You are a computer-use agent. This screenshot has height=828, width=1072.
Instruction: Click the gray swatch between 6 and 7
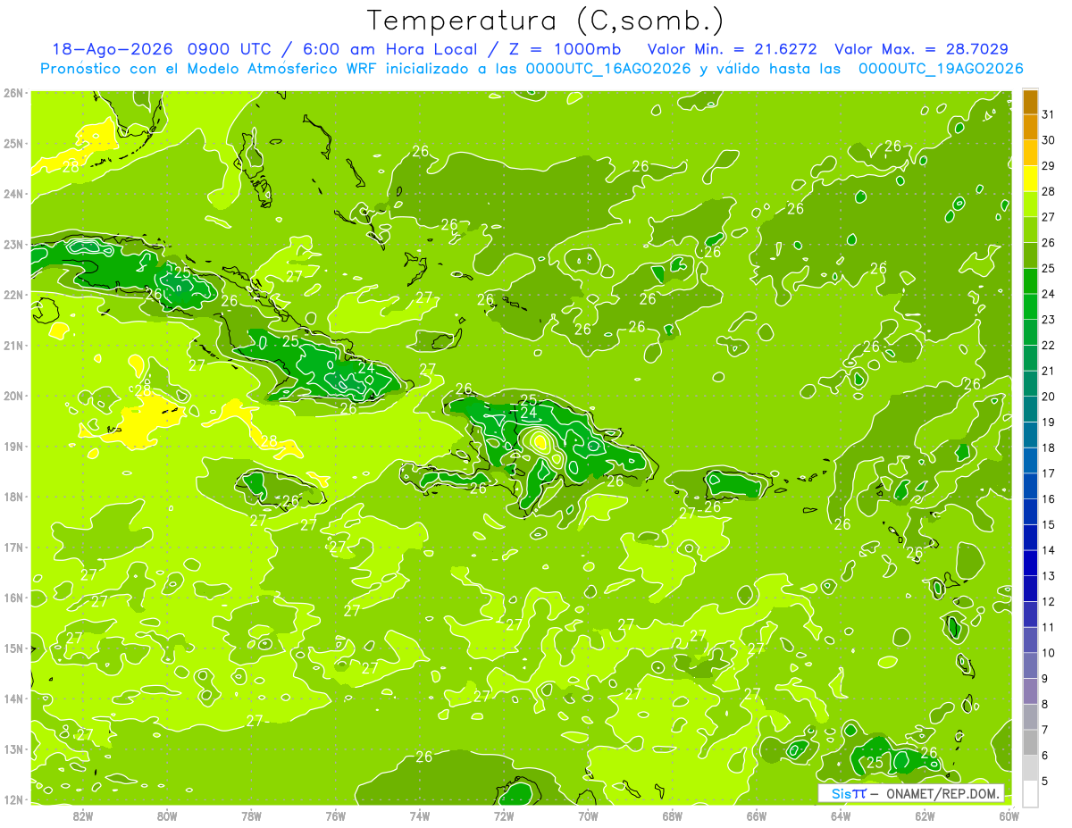point(1030,742)
